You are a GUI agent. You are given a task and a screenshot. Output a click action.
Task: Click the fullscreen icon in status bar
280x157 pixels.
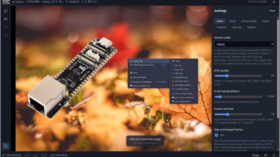(274, 155)
